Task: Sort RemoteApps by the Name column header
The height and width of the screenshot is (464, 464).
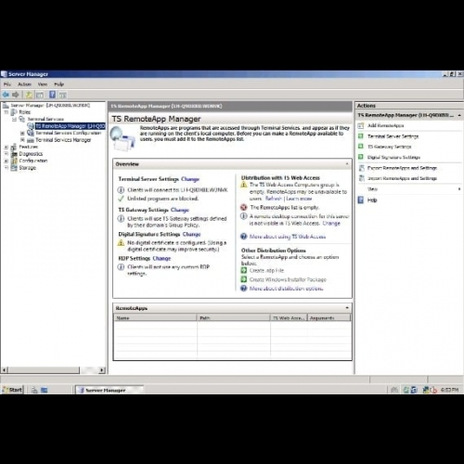Action: 156,318
